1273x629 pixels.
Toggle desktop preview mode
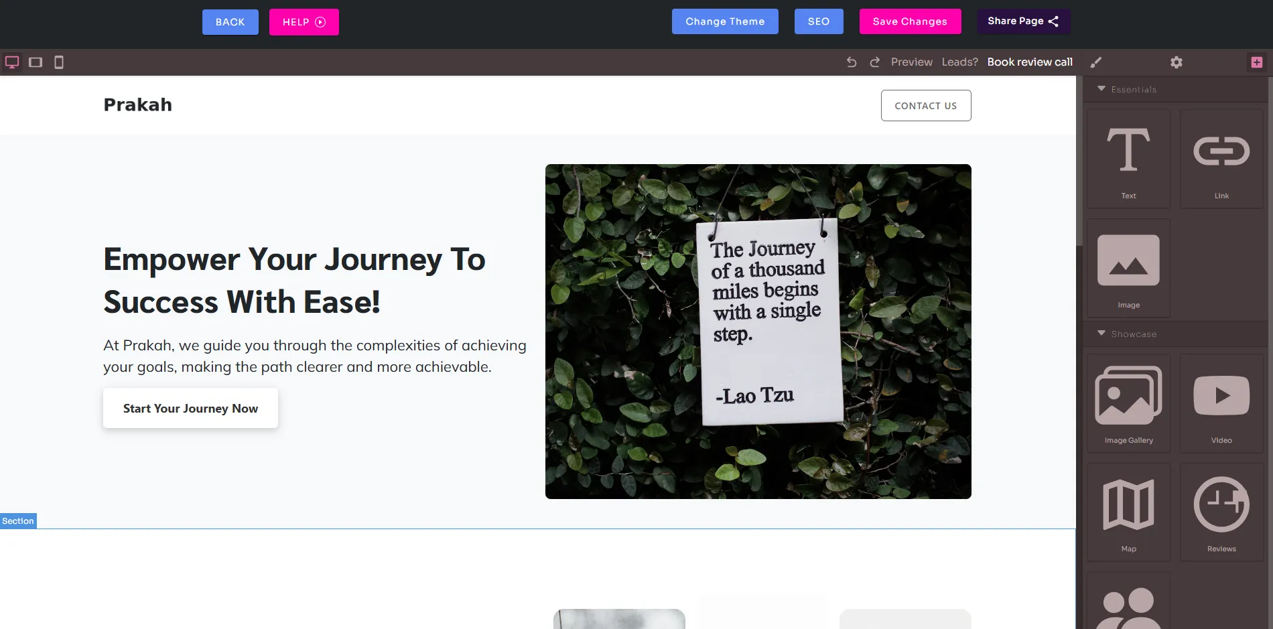[12, 62]
